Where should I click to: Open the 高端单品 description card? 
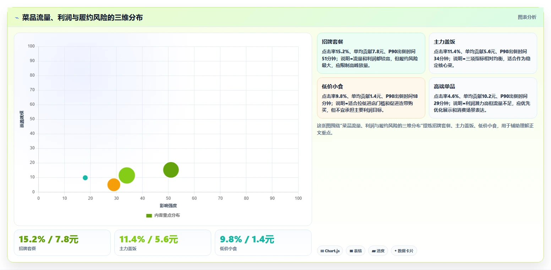(x=483, y=98)
